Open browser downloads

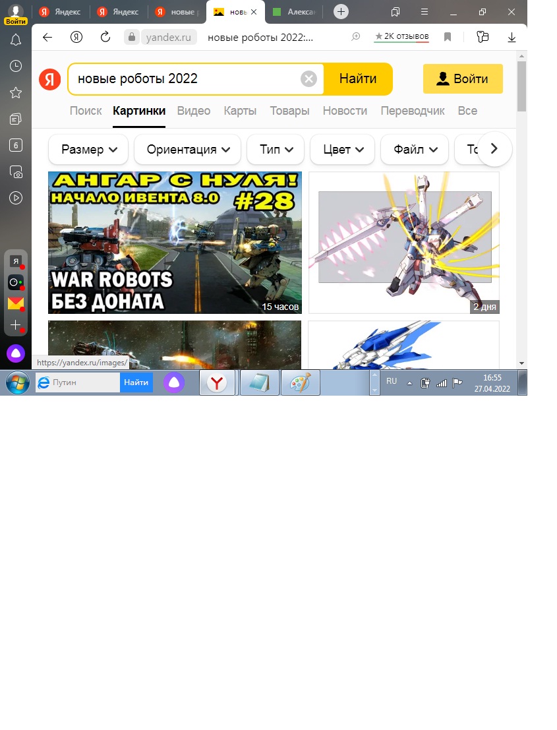point(512,37)
